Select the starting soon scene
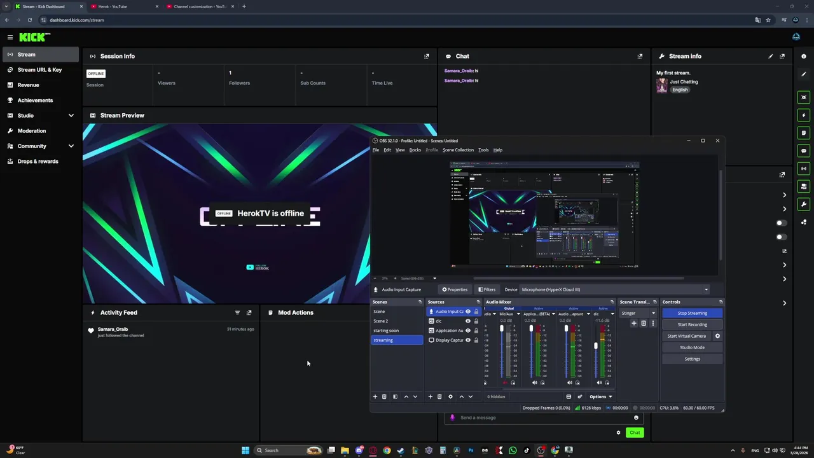This screenshot has height=458, width=814. coord(398,331)
